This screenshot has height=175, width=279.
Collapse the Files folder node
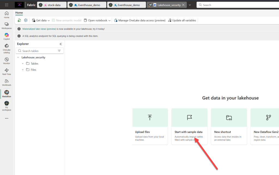(x=23, y=70)
